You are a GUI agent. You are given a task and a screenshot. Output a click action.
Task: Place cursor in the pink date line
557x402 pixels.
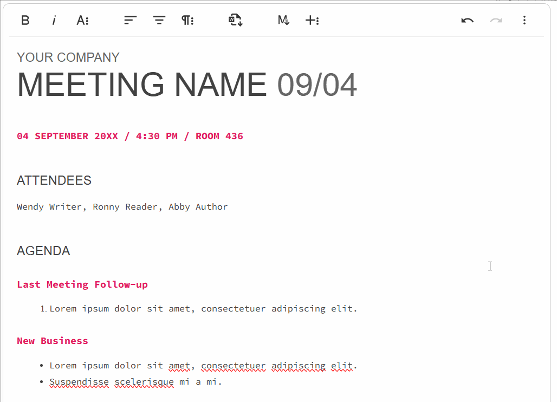tap(129, 136)
